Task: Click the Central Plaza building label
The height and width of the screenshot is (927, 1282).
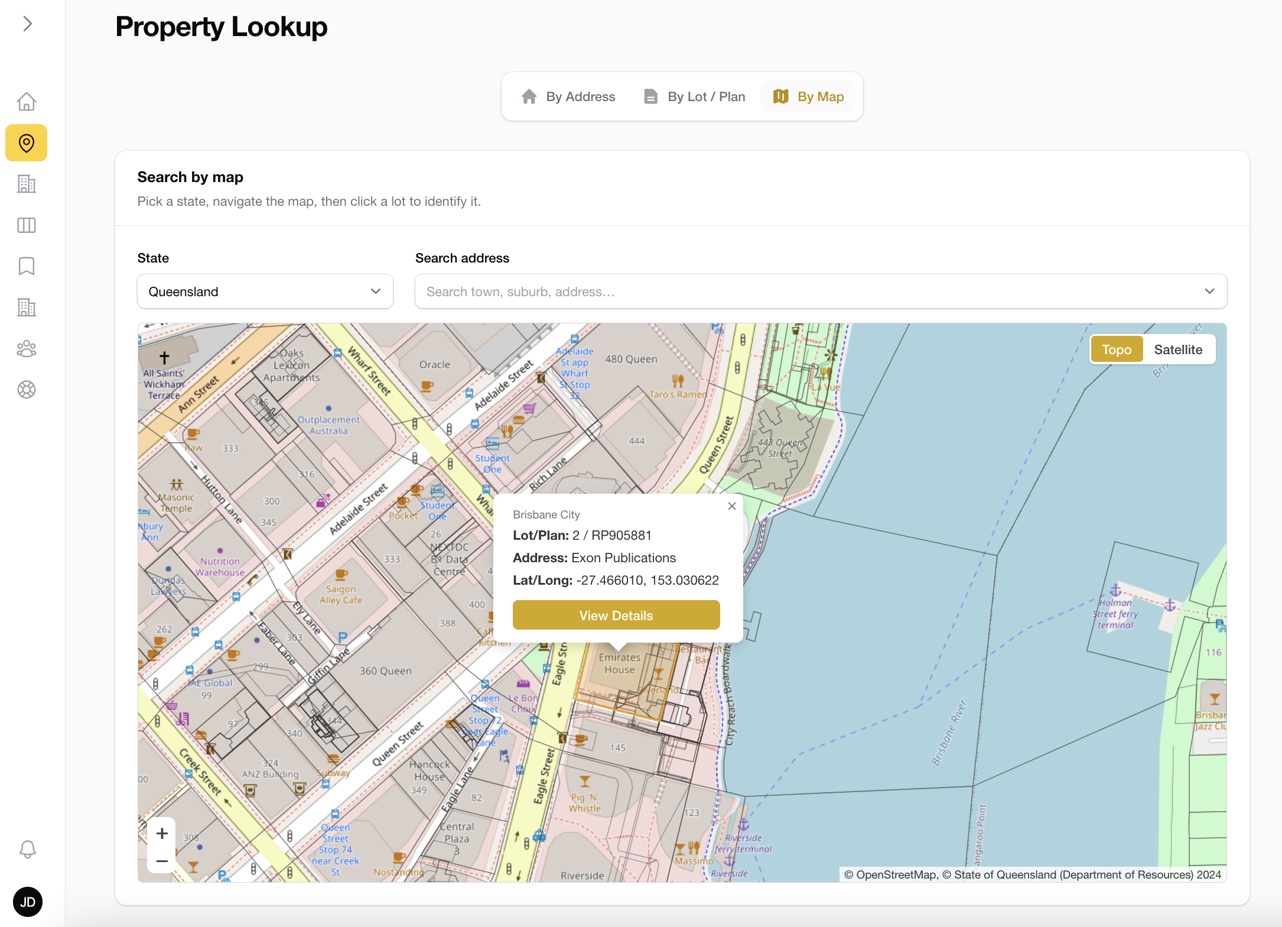Action: click(x=457, y=832)
